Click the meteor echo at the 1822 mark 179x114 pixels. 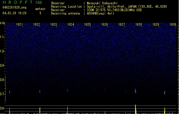pyautogui.click(x=40, y=91)
